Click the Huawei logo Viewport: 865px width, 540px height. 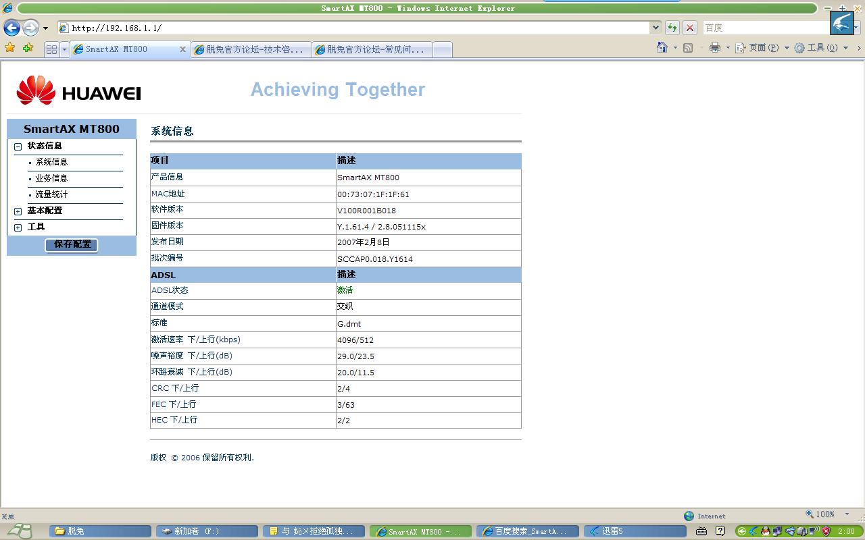click(78, 90)
